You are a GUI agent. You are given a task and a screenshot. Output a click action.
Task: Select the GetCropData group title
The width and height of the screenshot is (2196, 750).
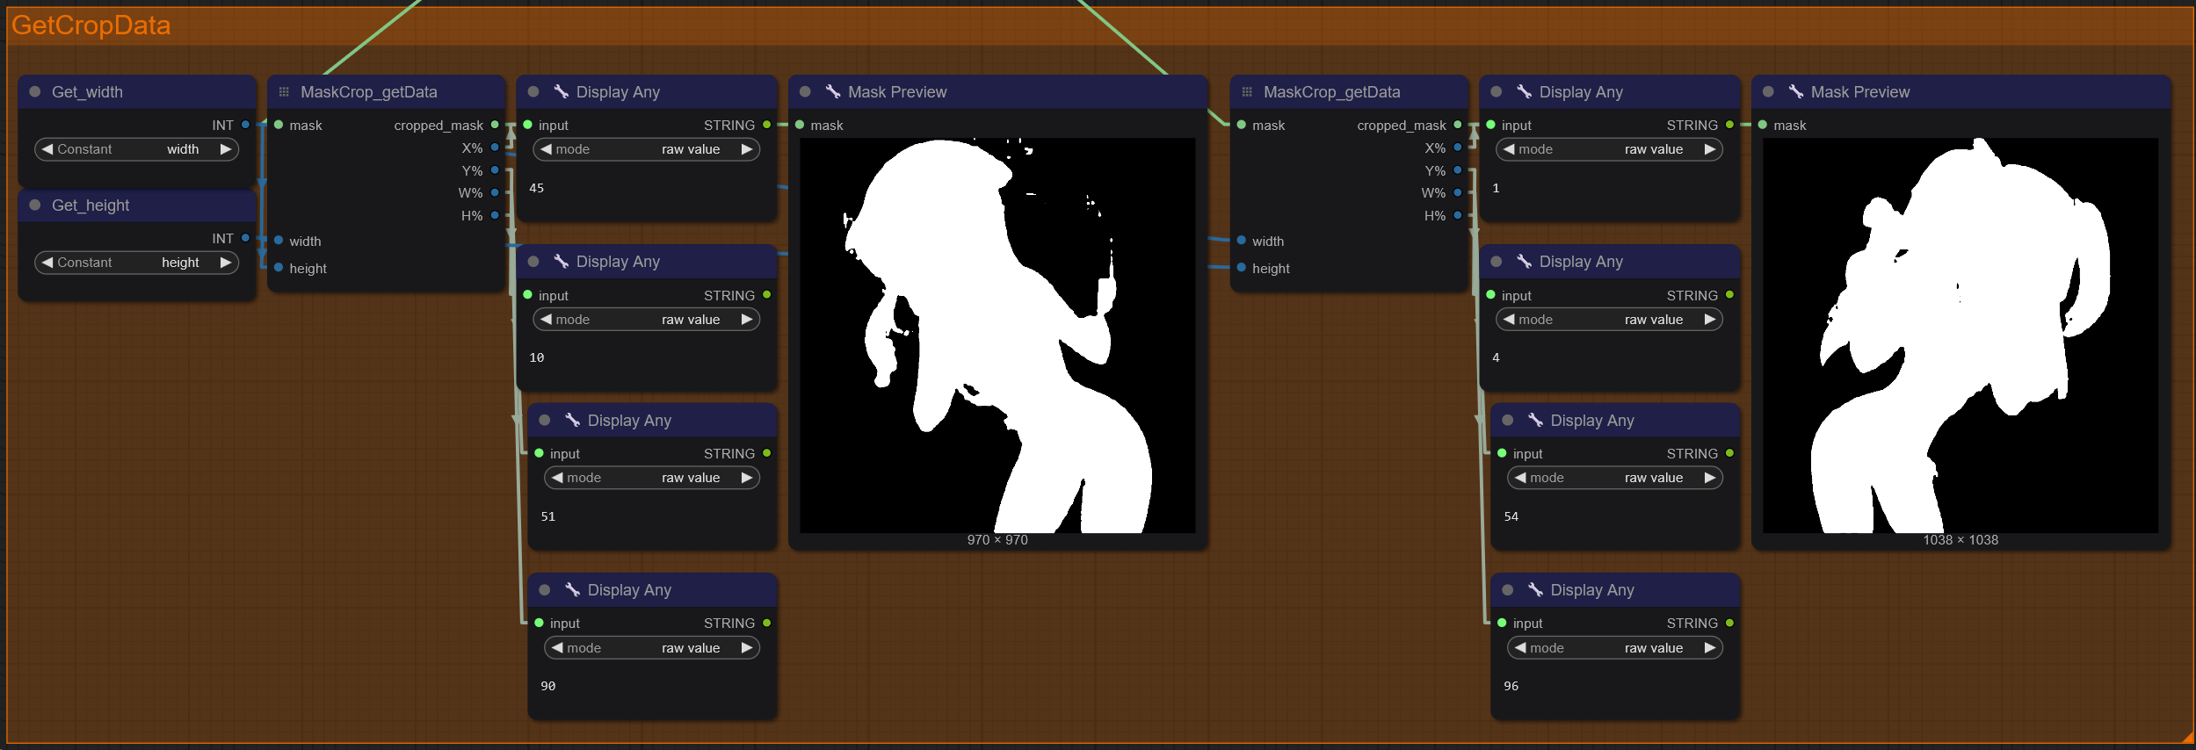pyautogui.click(x=91, y=25)
